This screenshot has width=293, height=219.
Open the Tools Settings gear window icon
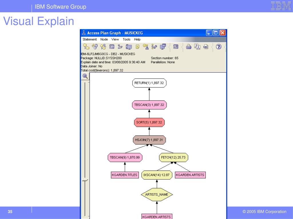coord(176,46)
